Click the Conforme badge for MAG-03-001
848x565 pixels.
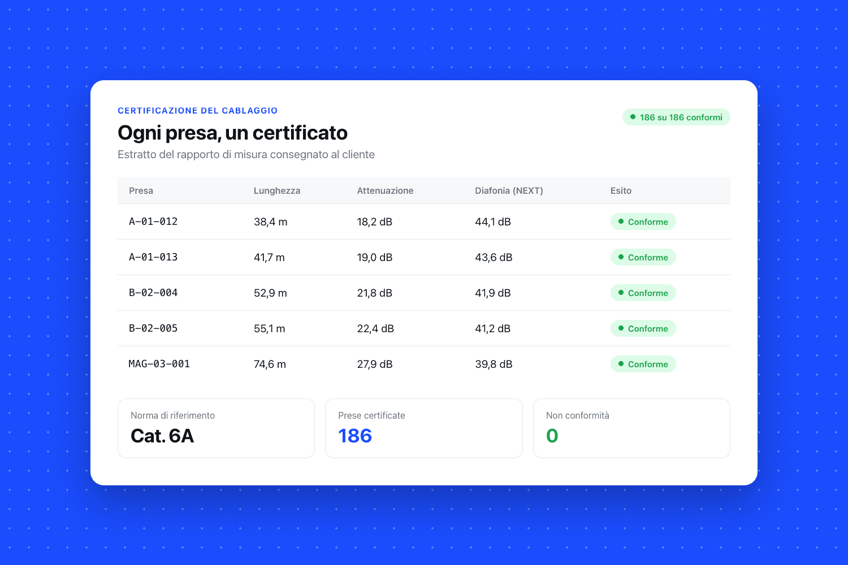tap(643, 364)
